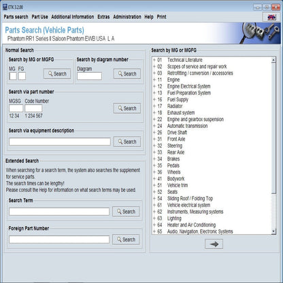
Task: Expand 03 Retrofitting / conversion / accessories
Action: coord(154,73)
